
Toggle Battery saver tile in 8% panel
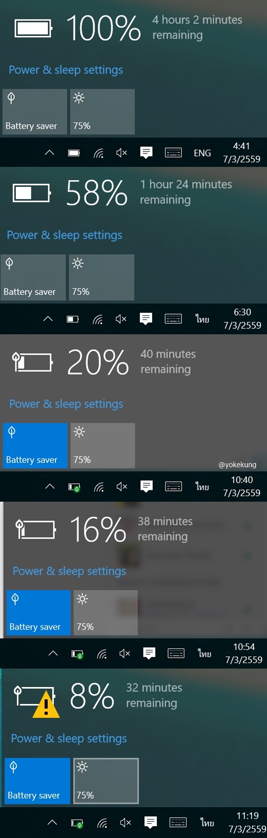(37, 780)
